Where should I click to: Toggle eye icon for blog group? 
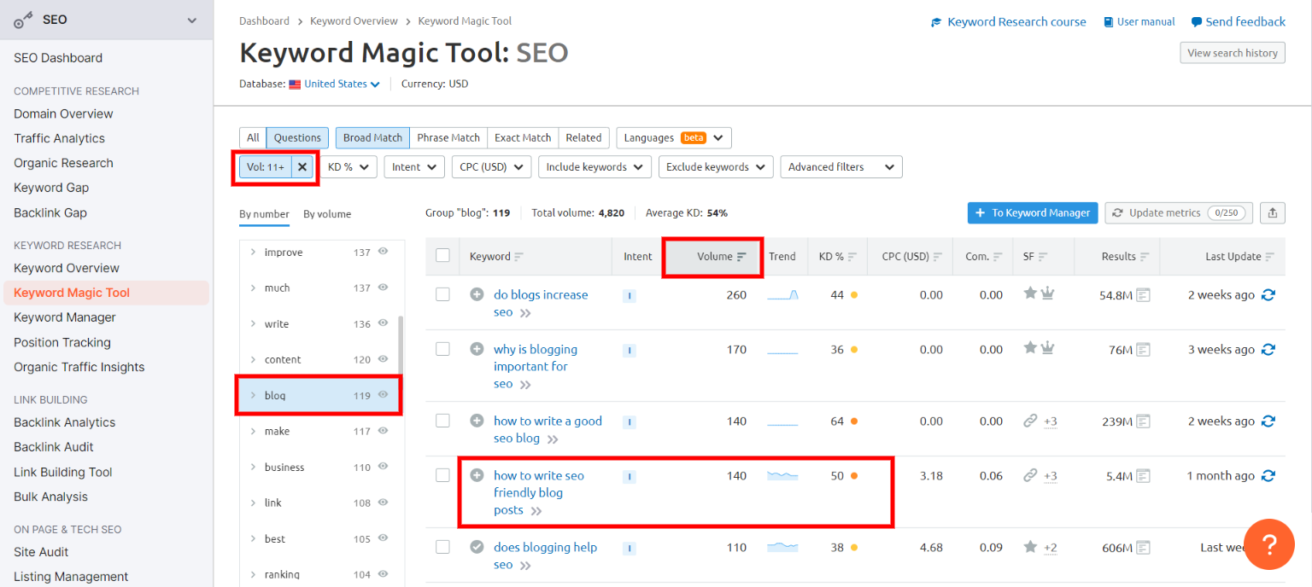click(x=384, y=395)
